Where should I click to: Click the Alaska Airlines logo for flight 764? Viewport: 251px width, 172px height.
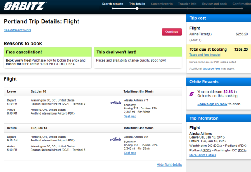(115, 139)
